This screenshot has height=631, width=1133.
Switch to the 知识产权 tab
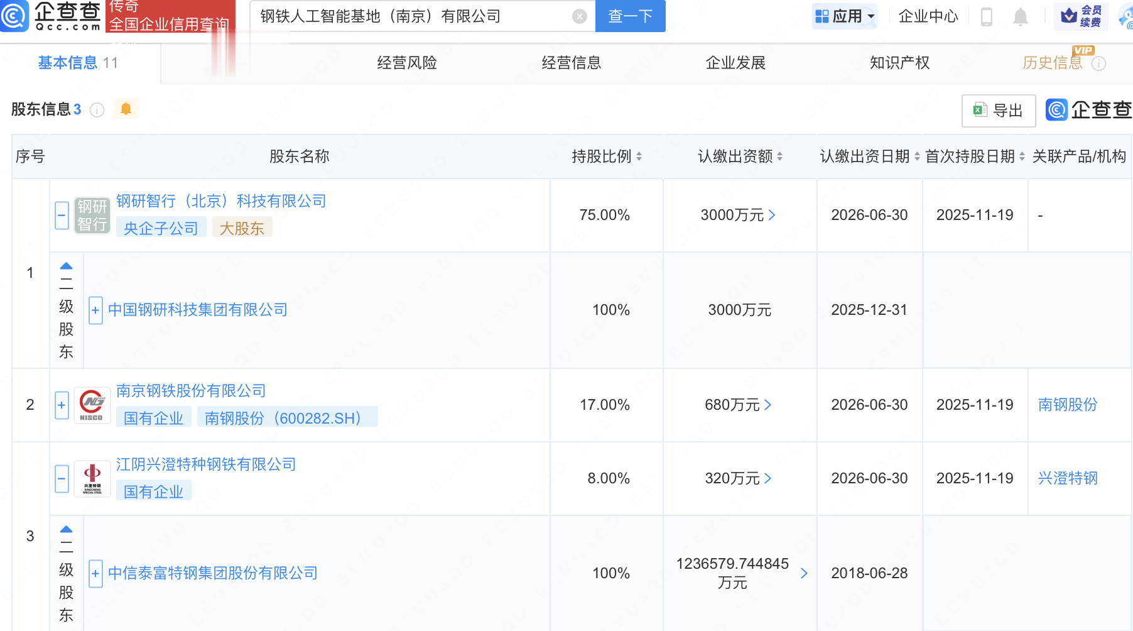899,63
